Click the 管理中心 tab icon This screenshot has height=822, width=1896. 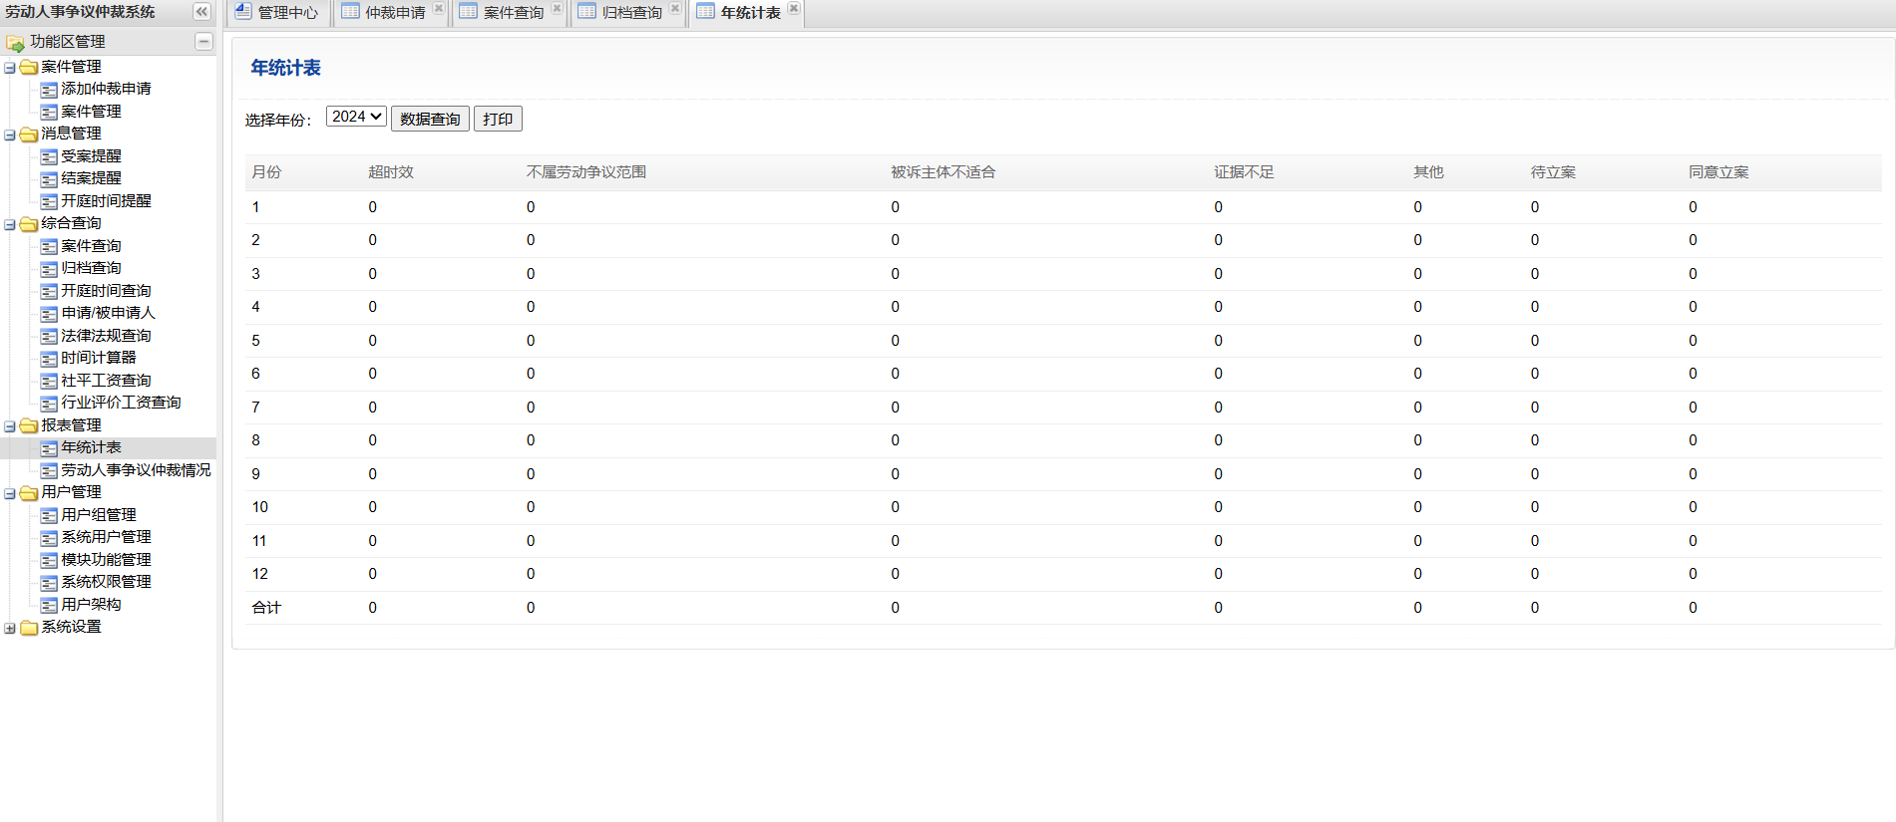[x=243, y=12]
